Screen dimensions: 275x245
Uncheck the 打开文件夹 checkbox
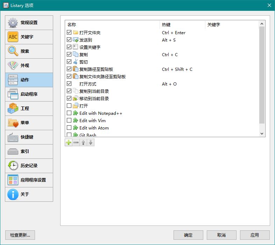[69, 32]
